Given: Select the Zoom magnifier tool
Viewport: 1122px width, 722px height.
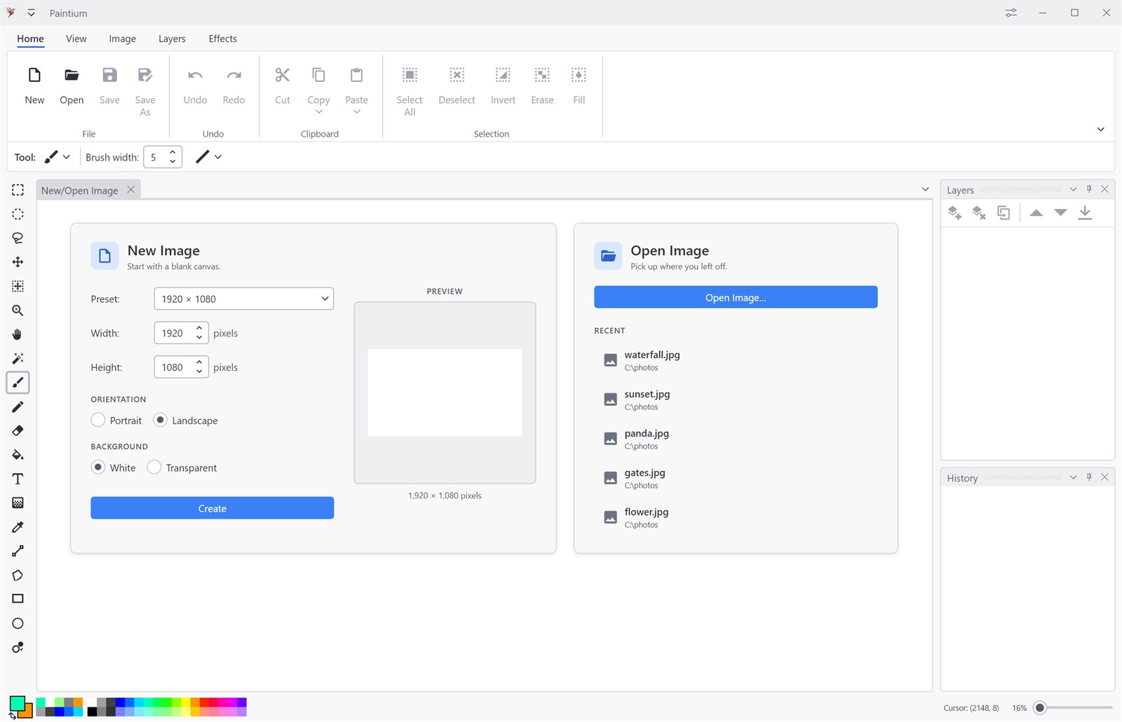Looking at the screenshot, I should [x=18, y=311].
